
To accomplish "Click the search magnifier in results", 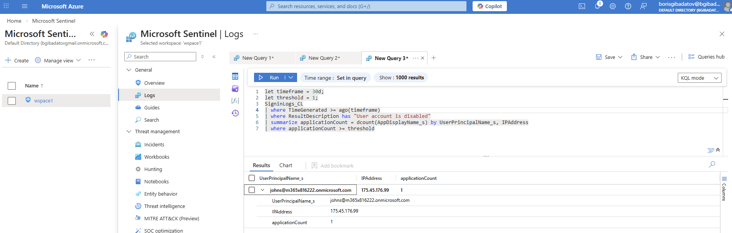I will tap(712, 164).
